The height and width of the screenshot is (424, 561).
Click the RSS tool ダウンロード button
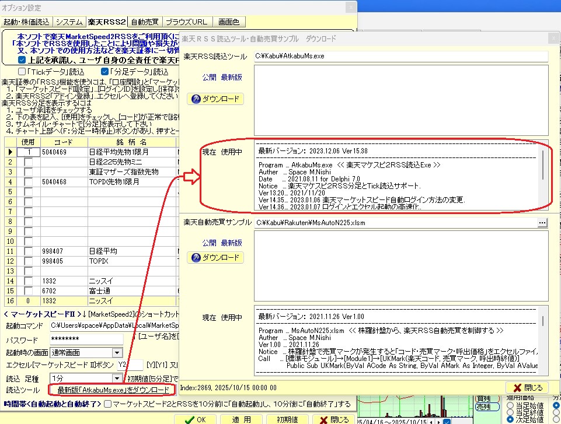click(215, 99)
